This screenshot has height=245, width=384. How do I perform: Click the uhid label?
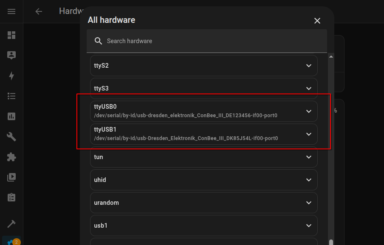(100, 180)
